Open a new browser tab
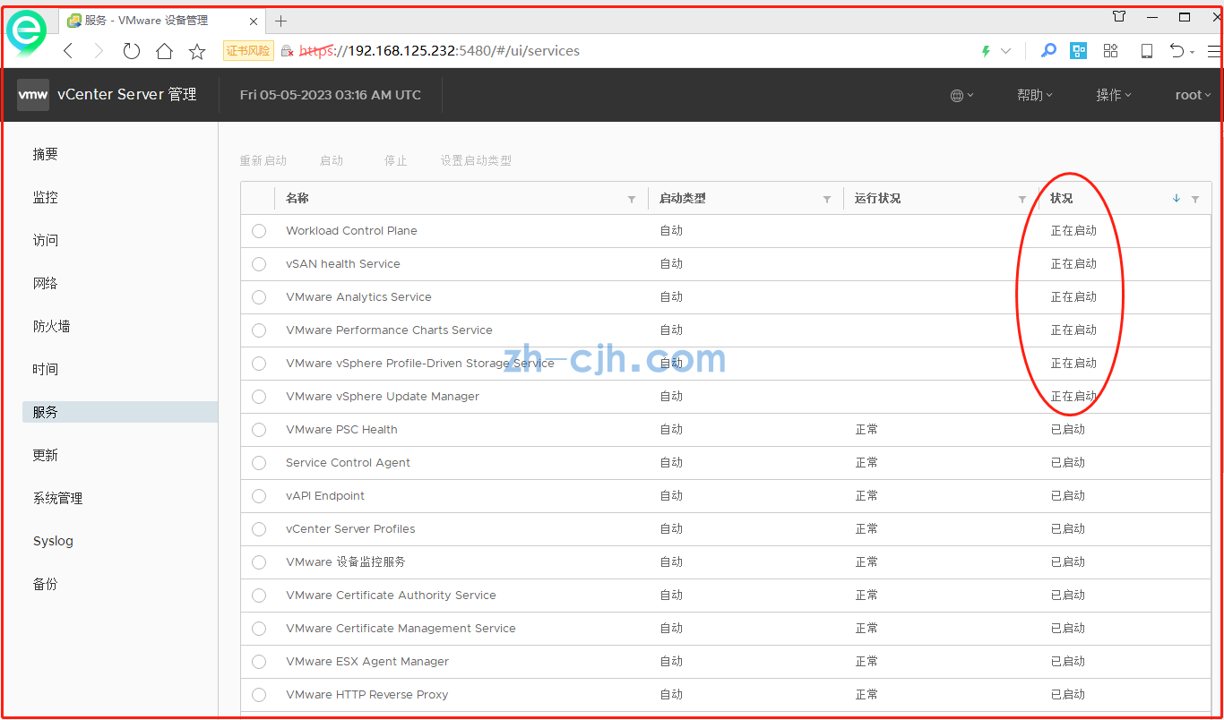 tap(281, 21)
